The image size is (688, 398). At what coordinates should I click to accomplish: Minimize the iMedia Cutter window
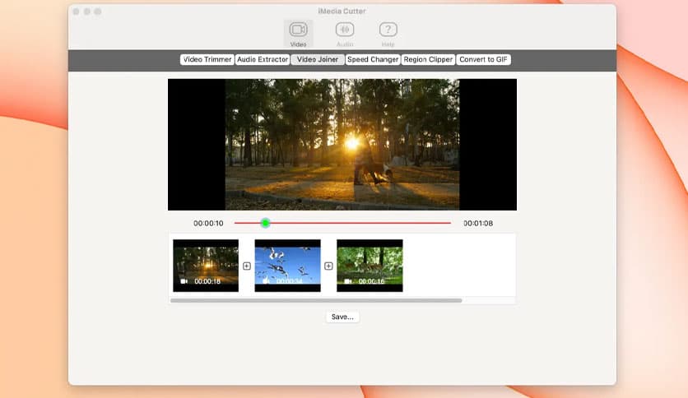click(87, 12)
